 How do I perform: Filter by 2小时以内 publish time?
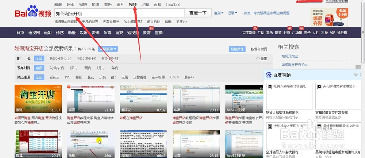point(57,68)
